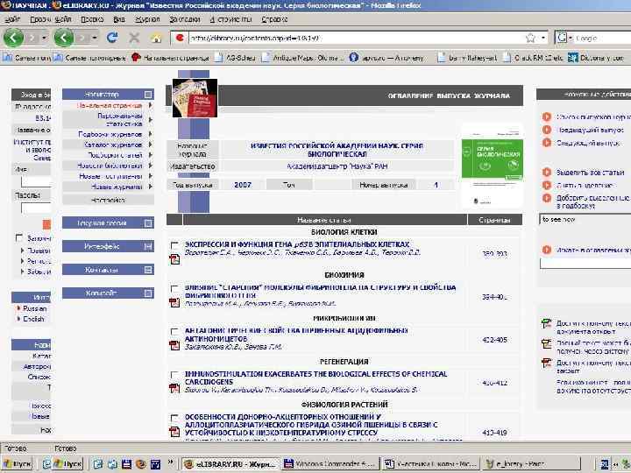Open PDF icon for winter wheat hybrid article

174,432
